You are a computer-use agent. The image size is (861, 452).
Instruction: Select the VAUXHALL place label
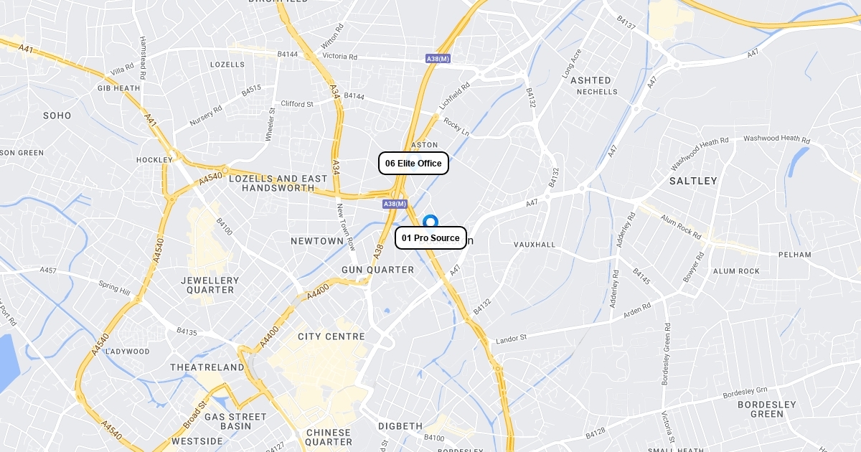point(535,245)
